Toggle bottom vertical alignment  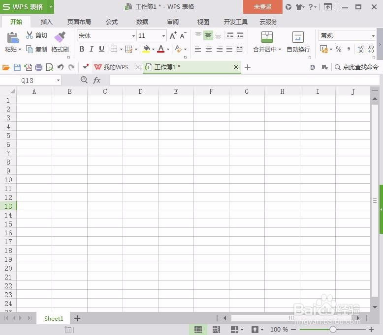click(x=218, y=36)
